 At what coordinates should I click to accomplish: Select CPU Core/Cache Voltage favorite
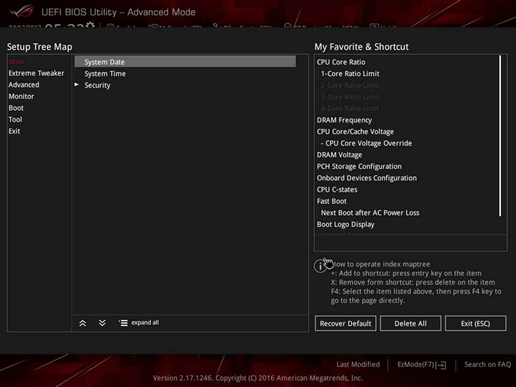tap(355, 132)
